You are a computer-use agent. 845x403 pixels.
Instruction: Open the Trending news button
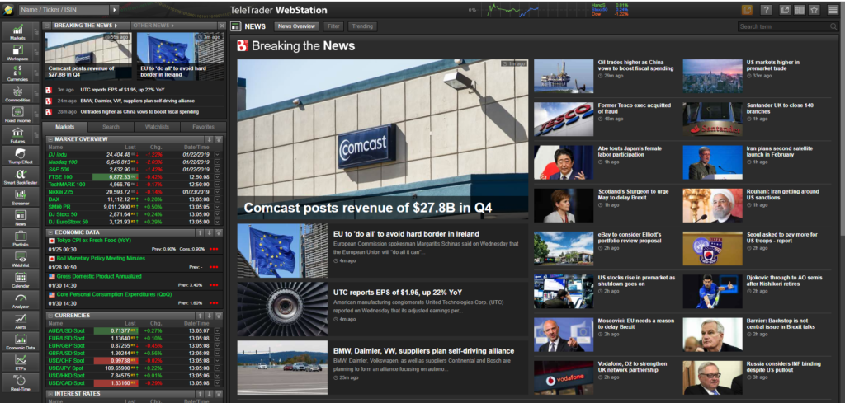[363, 26]
